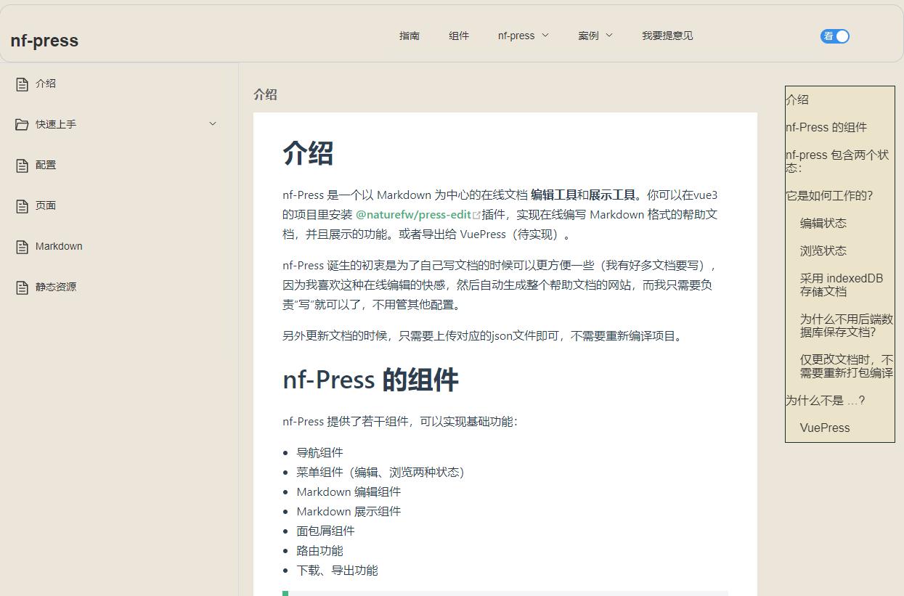This screenshot has height=596, width=904.
Task: Click the nf-press site logo
Action: 44,41
